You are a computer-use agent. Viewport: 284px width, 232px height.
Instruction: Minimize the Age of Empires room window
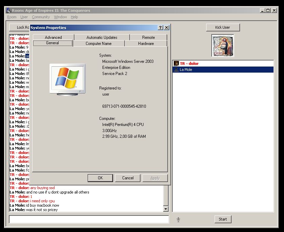[x=262, y=10]
